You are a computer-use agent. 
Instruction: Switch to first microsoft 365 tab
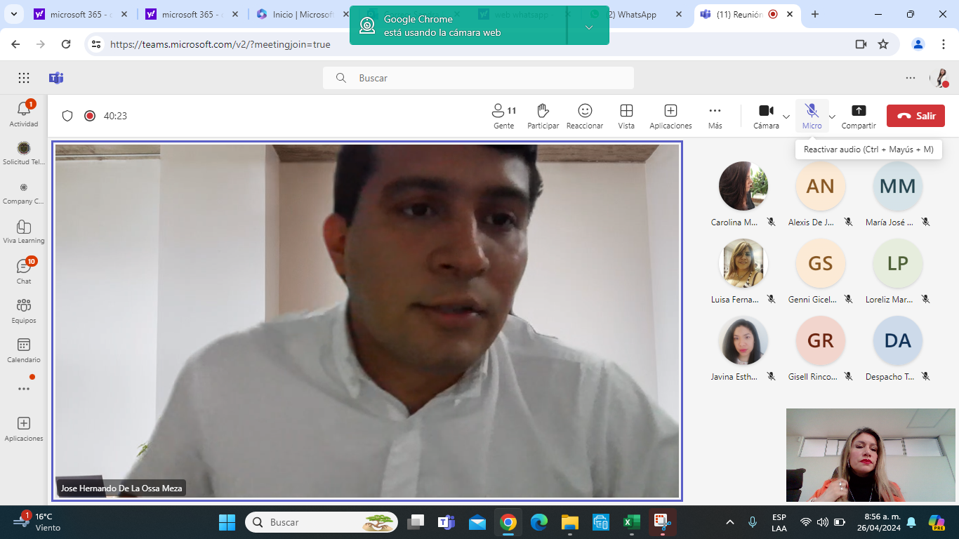point(81,14)
